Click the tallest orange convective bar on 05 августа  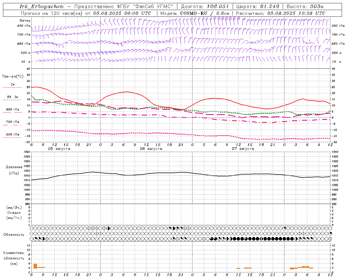(35, 266)
